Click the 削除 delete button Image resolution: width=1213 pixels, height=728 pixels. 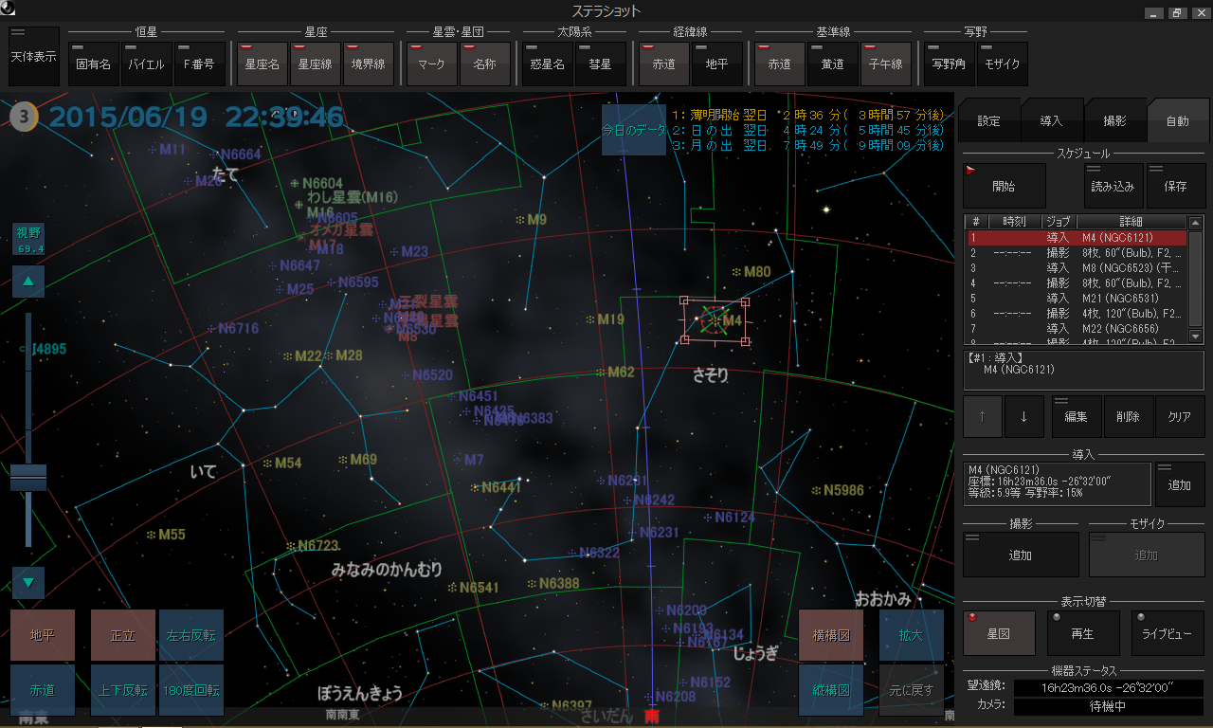pyautogui.click(x=1128, y=416)
